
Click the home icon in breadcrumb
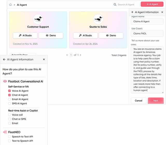(11, 5)
